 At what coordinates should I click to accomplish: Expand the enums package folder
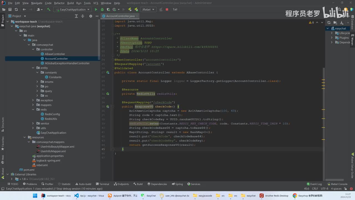[37, 82]
